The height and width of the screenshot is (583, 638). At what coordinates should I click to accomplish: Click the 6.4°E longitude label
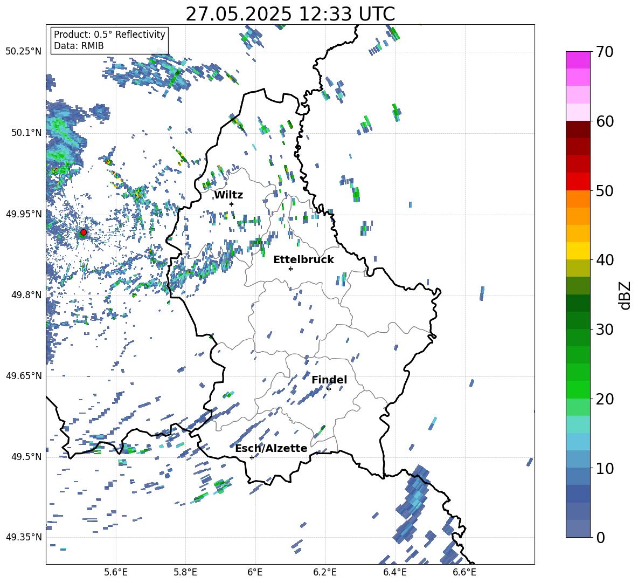pyautogui.click(x=394, y=572)
